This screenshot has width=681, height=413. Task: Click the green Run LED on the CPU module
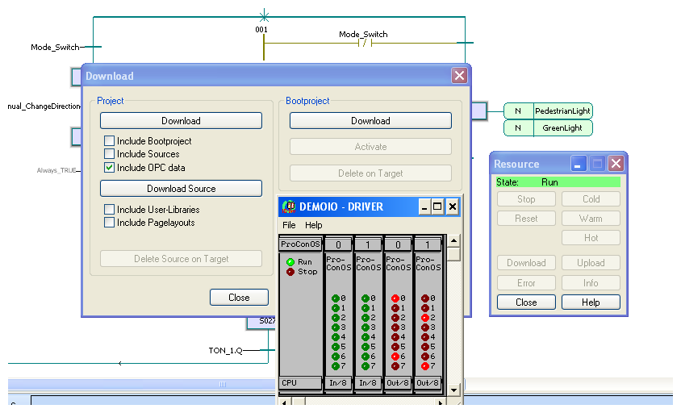click(x=290, y=262)
